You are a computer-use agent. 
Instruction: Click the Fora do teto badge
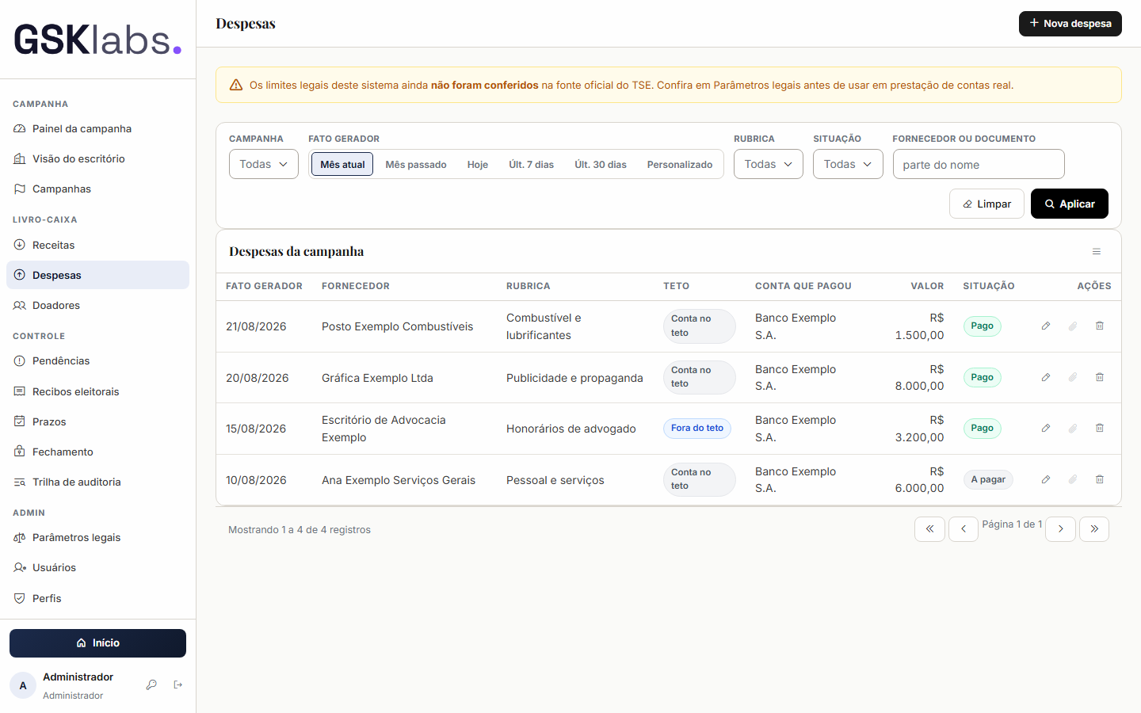click(x=697, y=429)
